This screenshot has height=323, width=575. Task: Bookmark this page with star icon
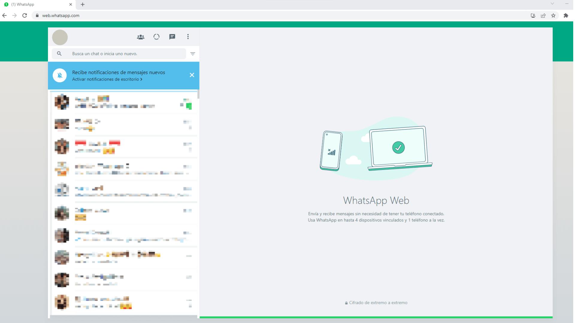[x=553, y=16]
